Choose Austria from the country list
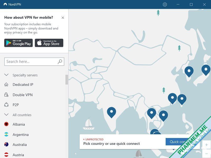The height and width of the screenshot is (158, 211). click(x=18, y=155)
